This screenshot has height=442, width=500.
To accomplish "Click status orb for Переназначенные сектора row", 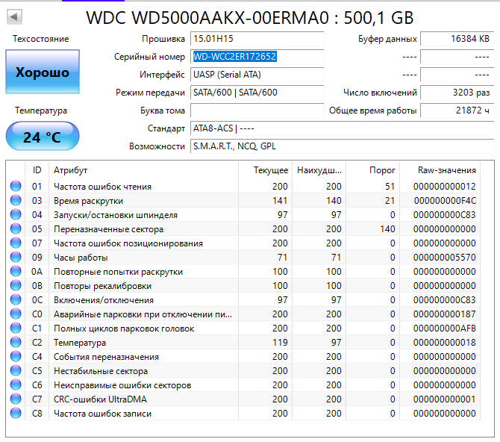I will [16, 228].
